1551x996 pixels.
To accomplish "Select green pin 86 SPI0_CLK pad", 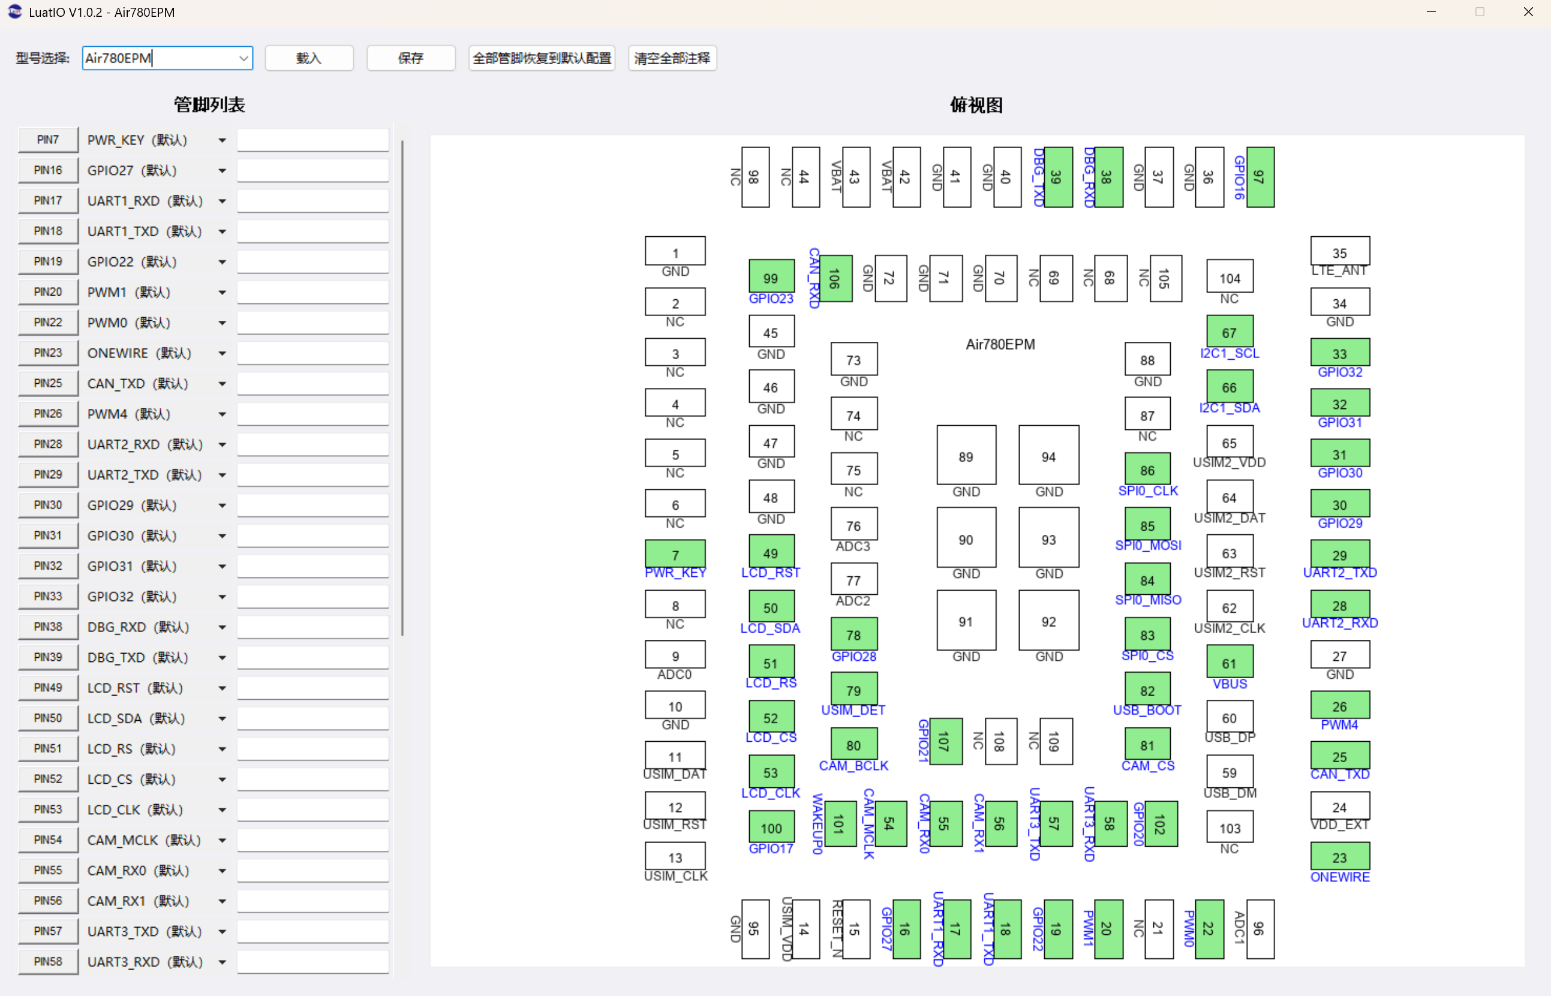I will coord(1147,470).
